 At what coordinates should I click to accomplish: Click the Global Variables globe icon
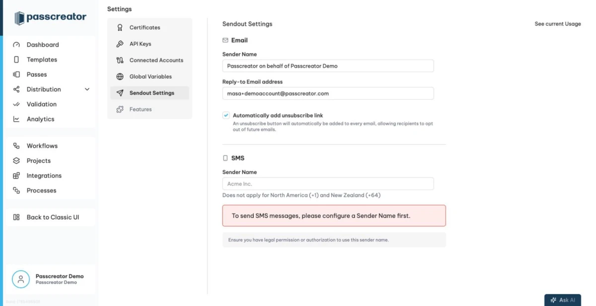coord(120,76)
